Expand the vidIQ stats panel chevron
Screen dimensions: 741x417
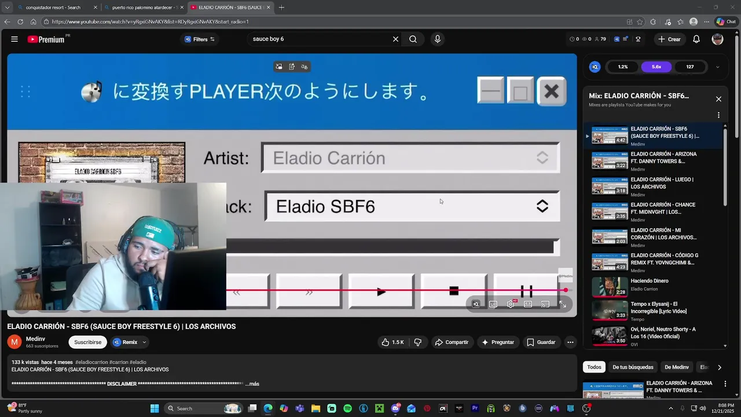pos(718,67)
